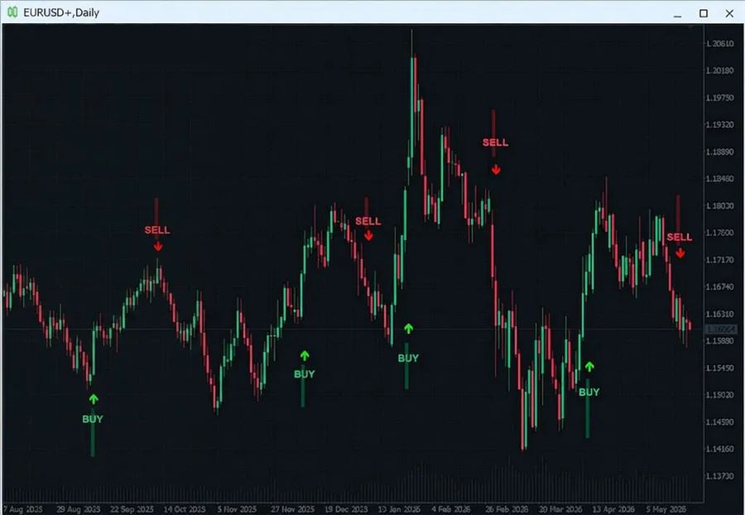Select the red down arrow of the rightmost SELL signal
This screenshot has height=515, width=745.
(680, 253)
